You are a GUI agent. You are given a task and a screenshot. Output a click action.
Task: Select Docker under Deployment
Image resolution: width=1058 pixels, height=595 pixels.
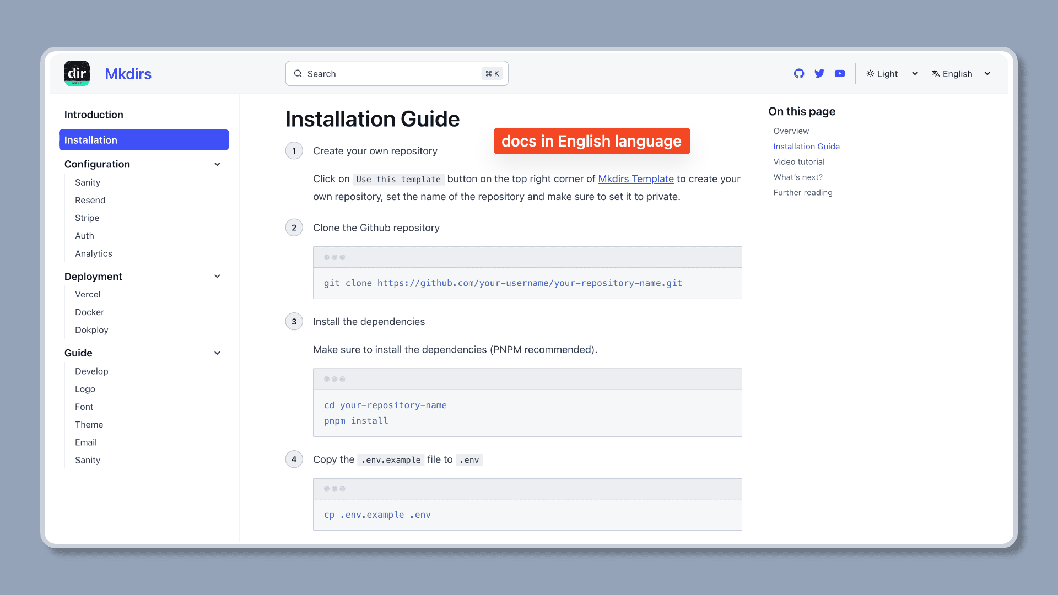coord(89,312)
